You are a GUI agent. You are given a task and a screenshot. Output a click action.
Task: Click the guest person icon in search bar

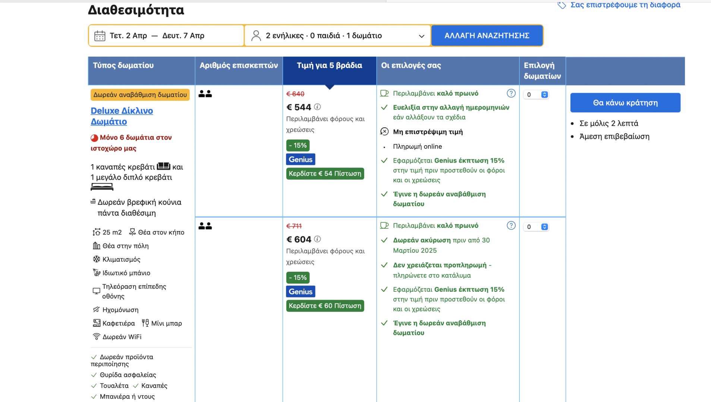[x=256, y=36]
